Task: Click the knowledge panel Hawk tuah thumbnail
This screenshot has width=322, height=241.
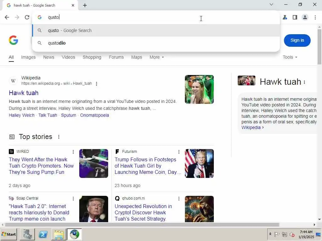Action: (247, 81)
